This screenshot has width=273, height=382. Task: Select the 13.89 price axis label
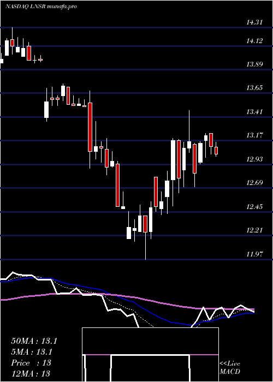(x=254, y=64)
